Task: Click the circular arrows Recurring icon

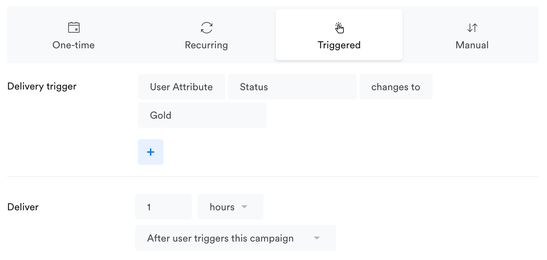Action: [x=206, y=27]
